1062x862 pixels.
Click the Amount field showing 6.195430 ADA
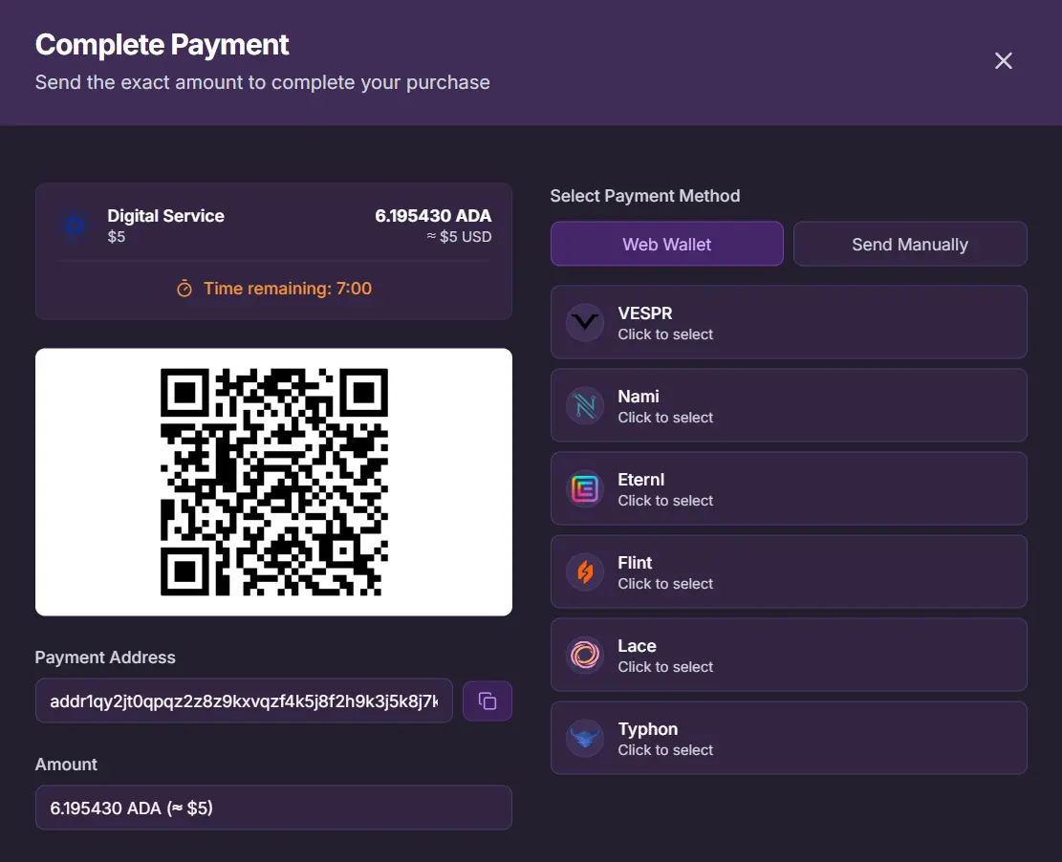pyautogui.click(x=273, y=808)
